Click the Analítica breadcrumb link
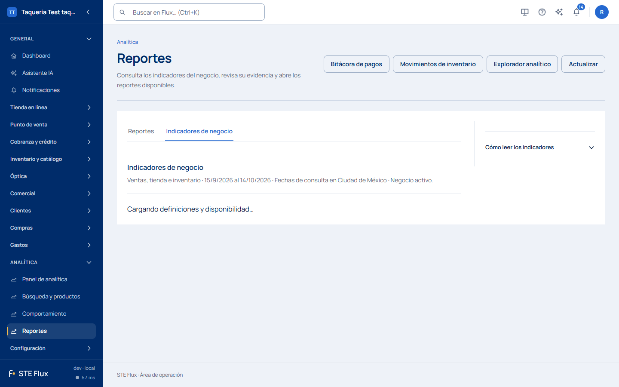The height and width of the screenshot is (387, 619). (128, 42)
